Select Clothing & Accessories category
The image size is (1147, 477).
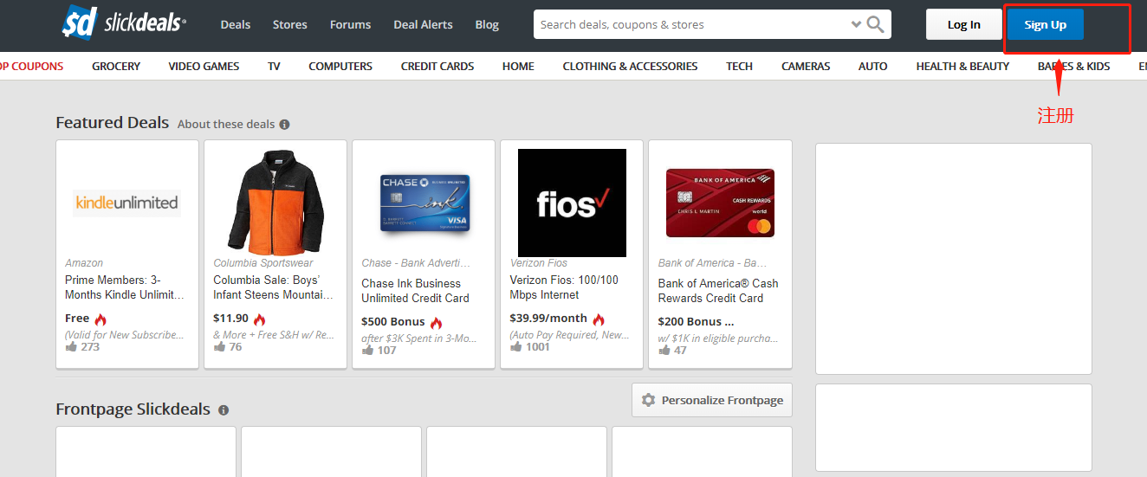630,66
